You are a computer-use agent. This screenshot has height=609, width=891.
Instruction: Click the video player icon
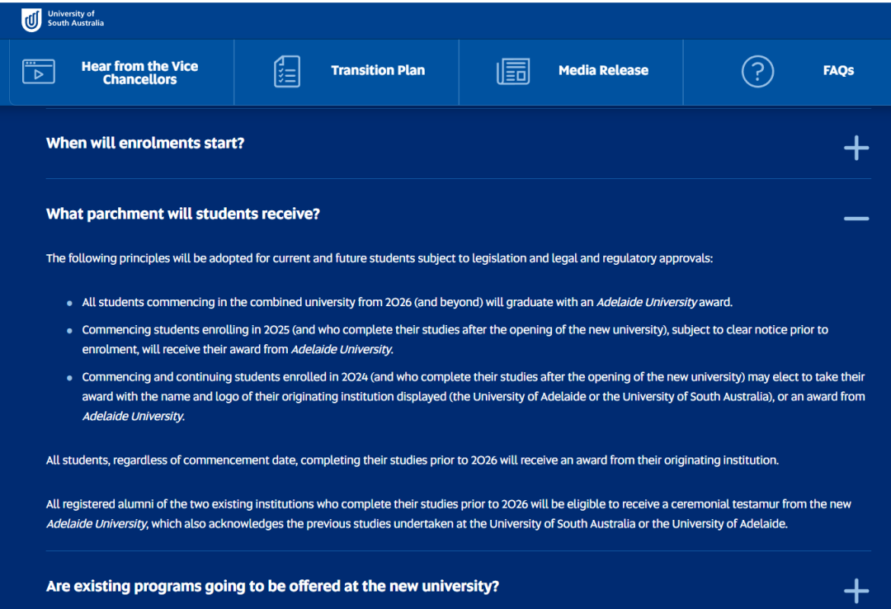click(39, 72)
